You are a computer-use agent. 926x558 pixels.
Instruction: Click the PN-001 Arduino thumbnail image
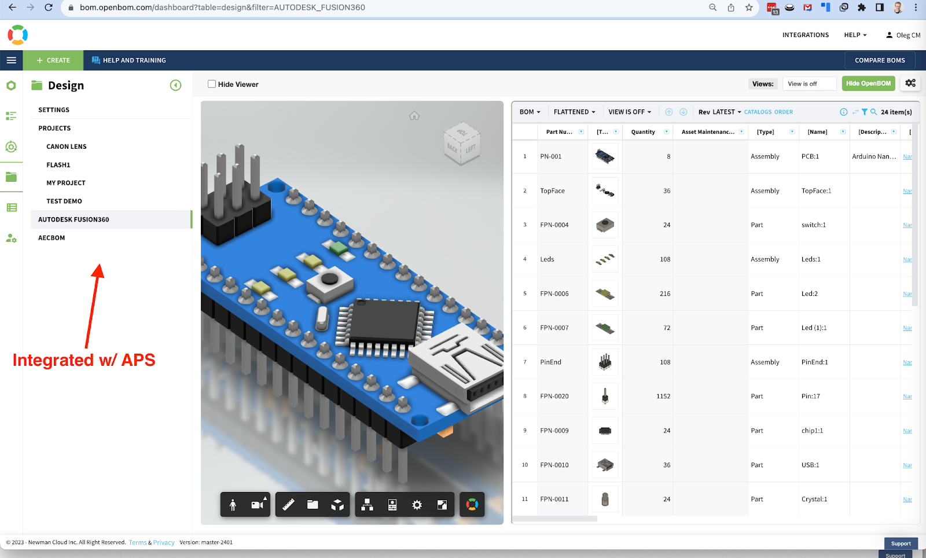605,156
